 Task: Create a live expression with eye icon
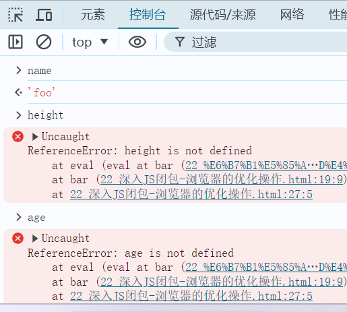(137, 42)
